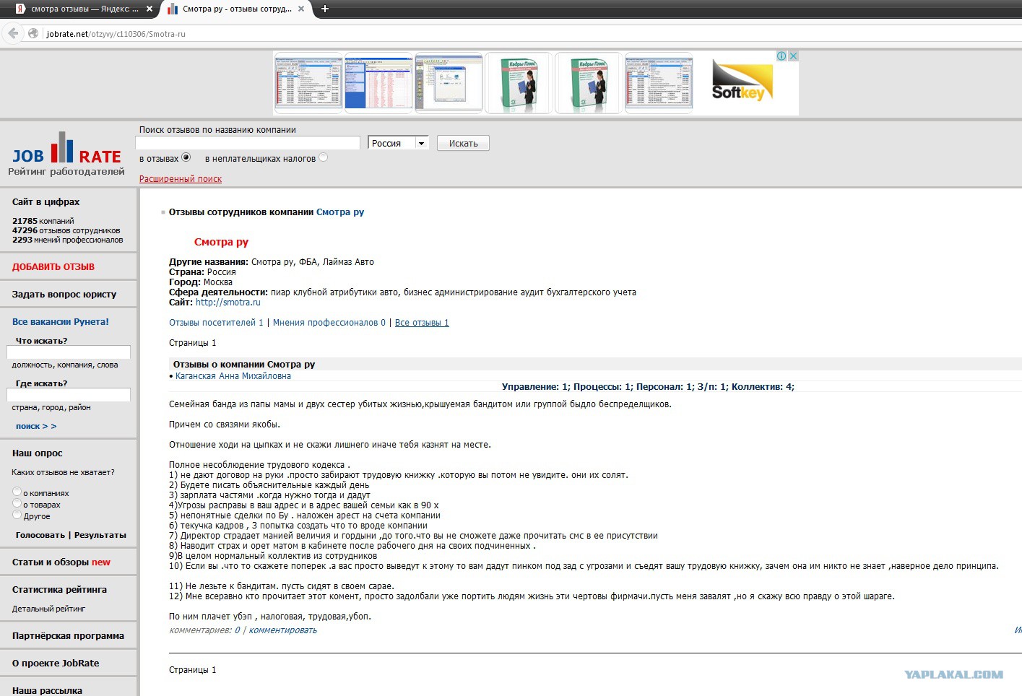The width and height of the screenshot is (1022, 696).
Task: Open 'Наша рассылка' sidebar item
Action: point(47,691)
